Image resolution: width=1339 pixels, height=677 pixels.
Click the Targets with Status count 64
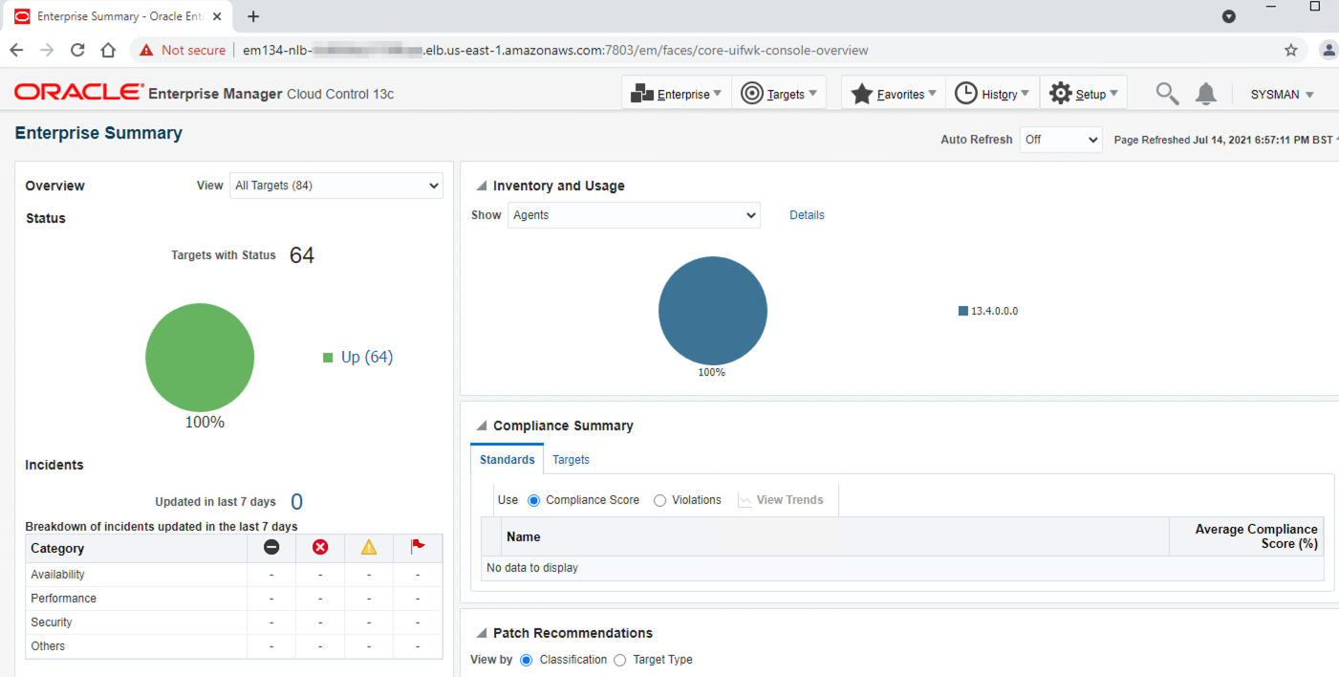[302, 255]
